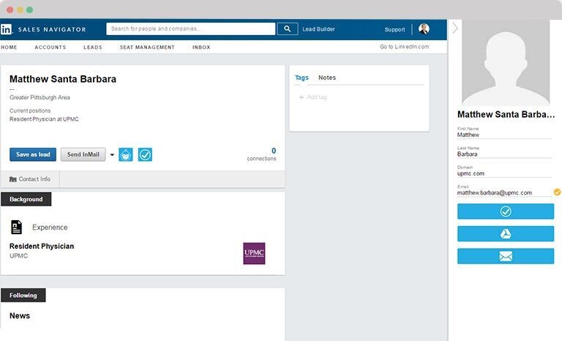This screenshot has width=562, height=341.
Task: Click the Background section label
Action: 26,199
